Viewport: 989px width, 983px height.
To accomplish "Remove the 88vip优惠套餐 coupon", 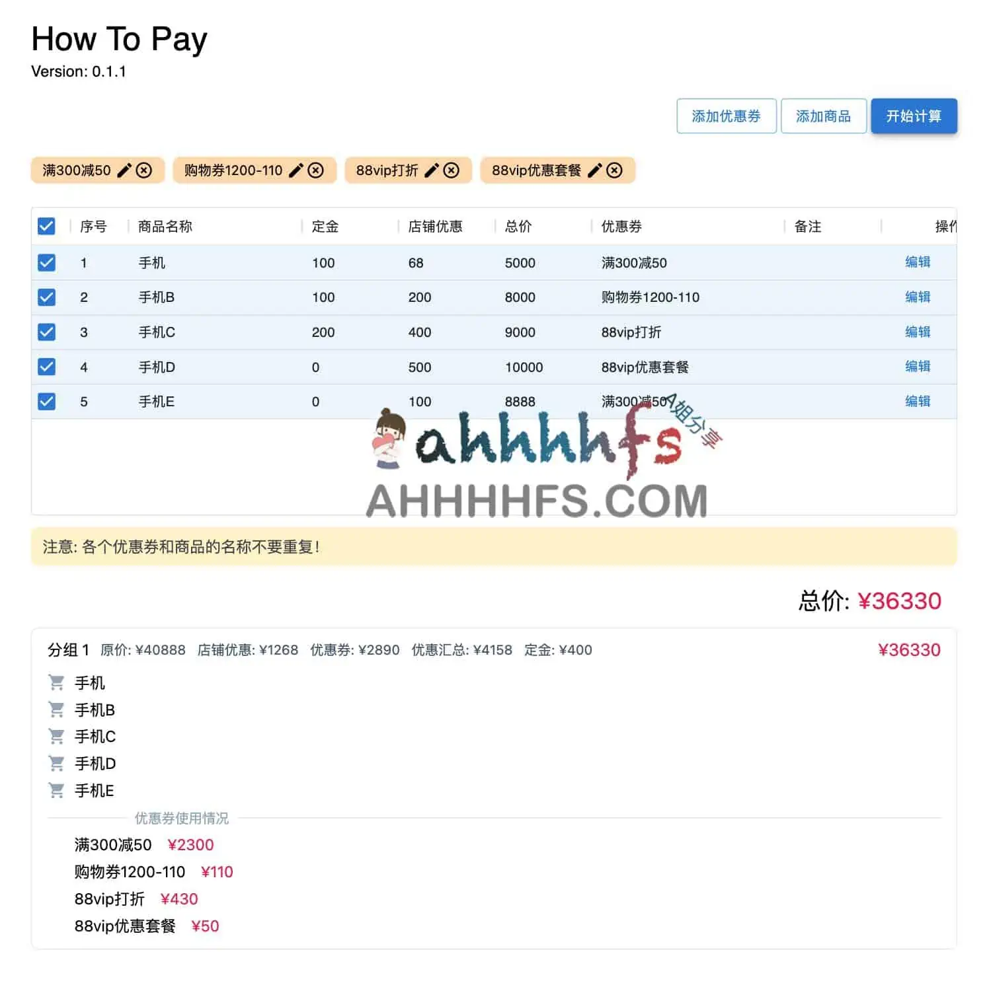I will pos(615,170).
